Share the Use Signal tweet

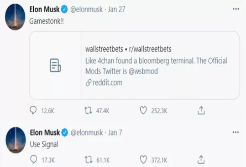[x=201, y=160]
